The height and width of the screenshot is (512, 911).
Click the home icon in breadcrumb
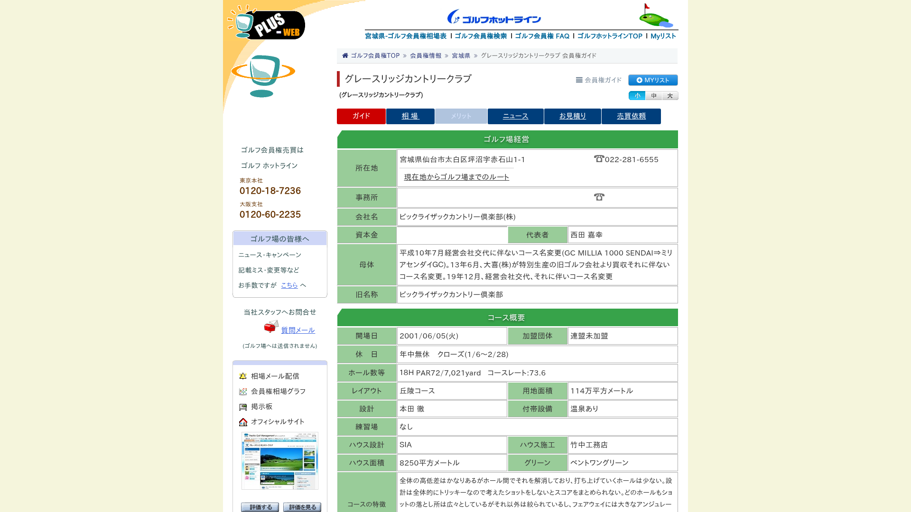coord(345,55)
